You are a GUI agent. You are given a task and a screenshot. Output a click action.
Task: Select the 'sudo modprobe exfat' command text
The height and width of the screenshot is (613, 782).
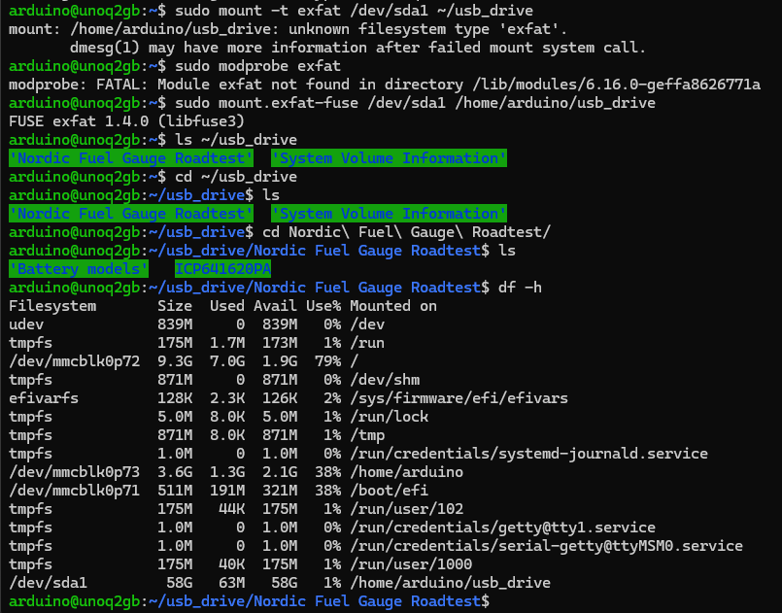click(257, 66)
